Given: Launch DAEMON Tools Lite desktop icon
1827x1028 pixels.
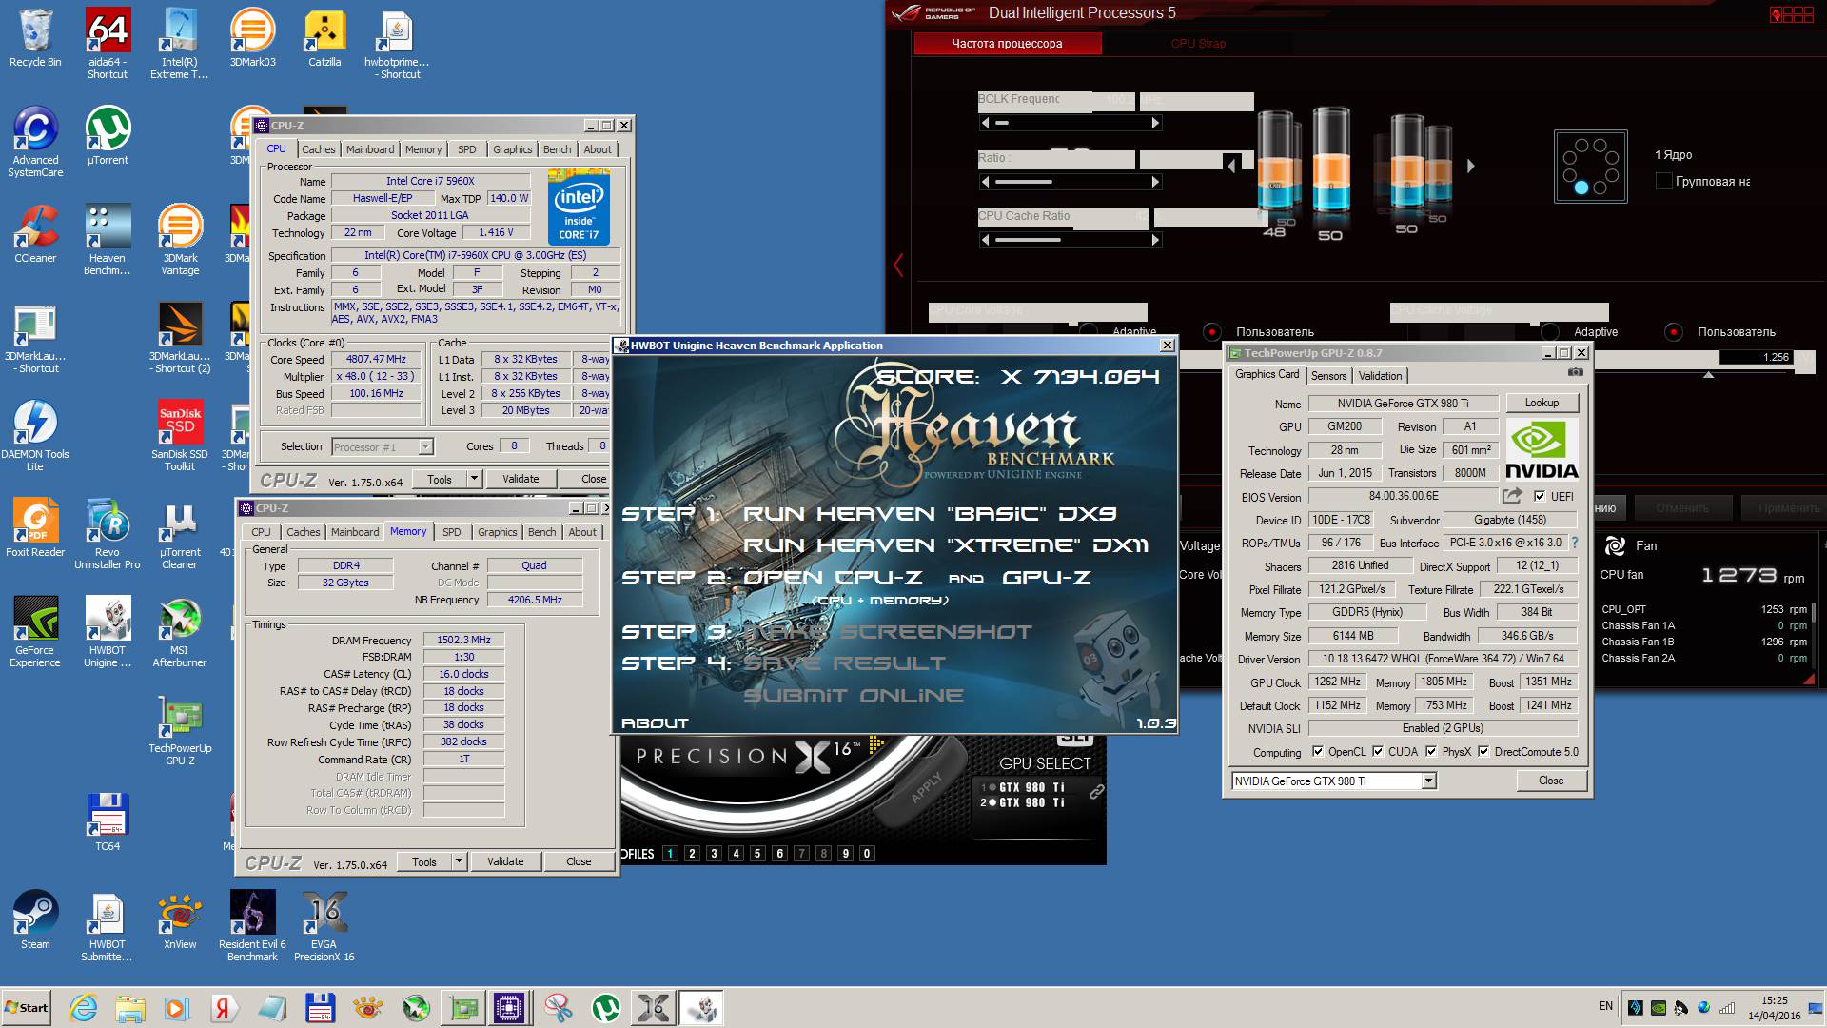Looking at the screenshot, I should [x=35, y=435].
